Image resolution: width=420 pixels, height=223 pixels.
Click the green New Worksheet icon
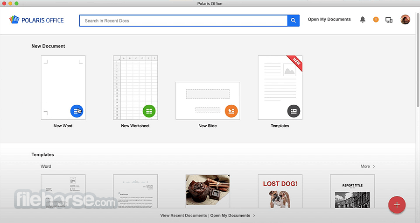(149, 111)
